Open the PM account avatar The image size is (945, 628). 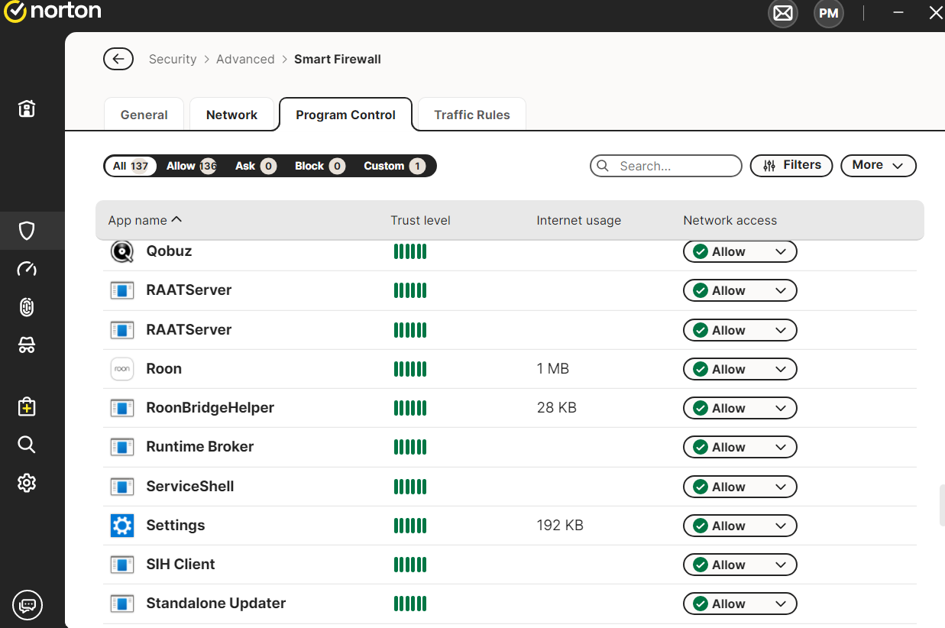[x=829, y=14]
